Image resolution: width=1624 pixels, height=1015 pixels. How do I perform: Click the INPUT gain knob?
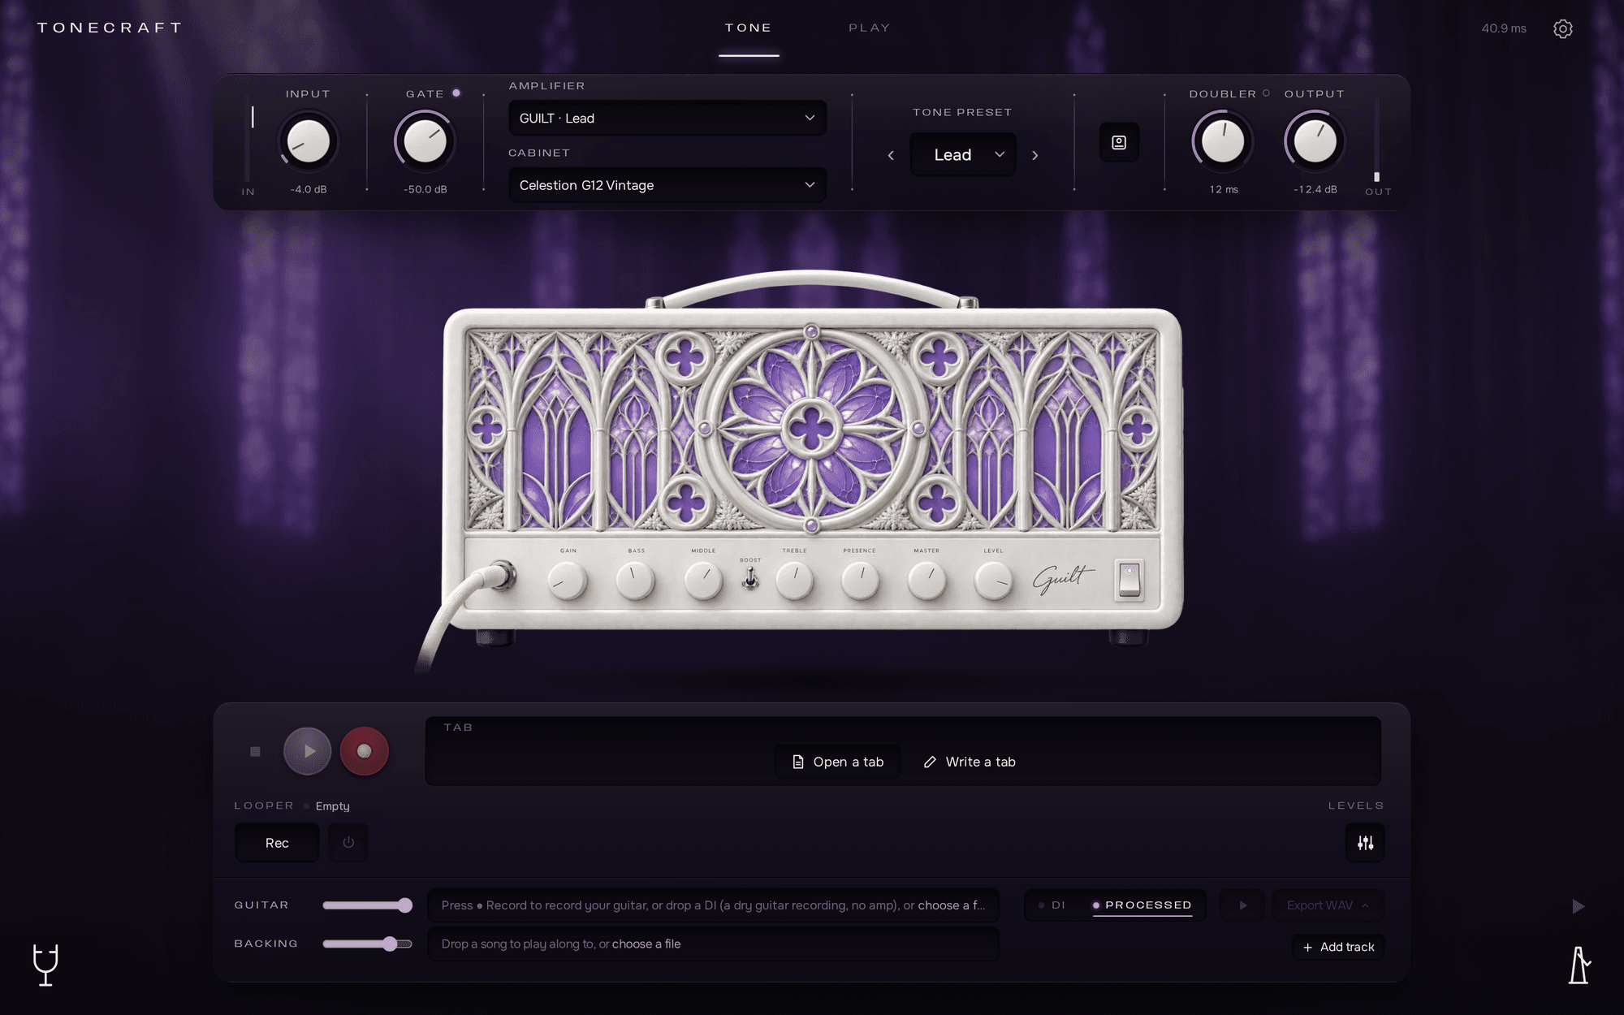309,141
